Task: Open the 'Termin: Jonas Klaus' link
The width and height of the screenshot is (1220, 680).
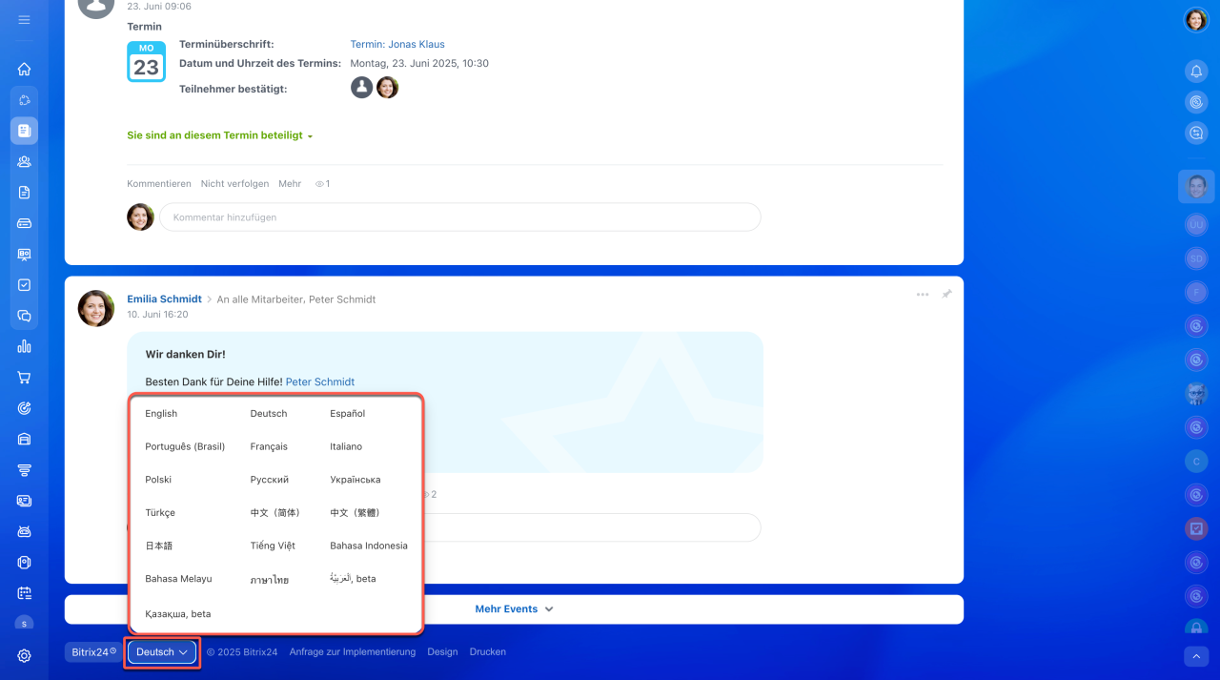Action: pos(397,44)
